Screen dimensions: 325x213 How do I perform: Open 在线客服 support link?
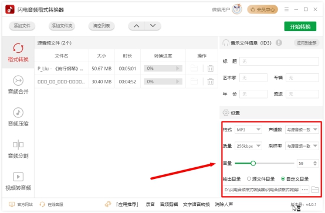pos(51,205)
